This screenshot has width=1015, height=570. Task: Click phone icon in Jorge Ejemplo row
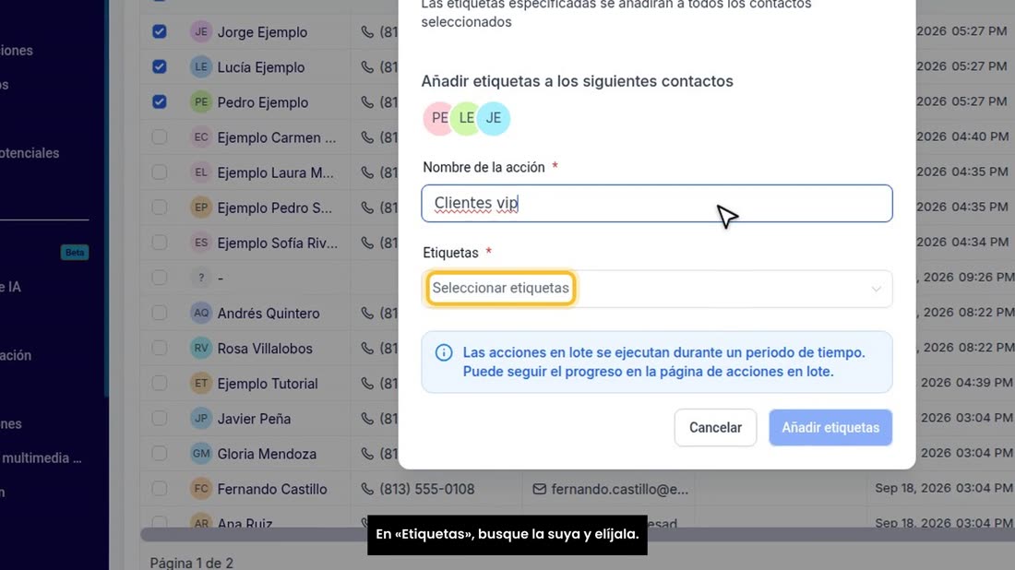coord(367,31)
